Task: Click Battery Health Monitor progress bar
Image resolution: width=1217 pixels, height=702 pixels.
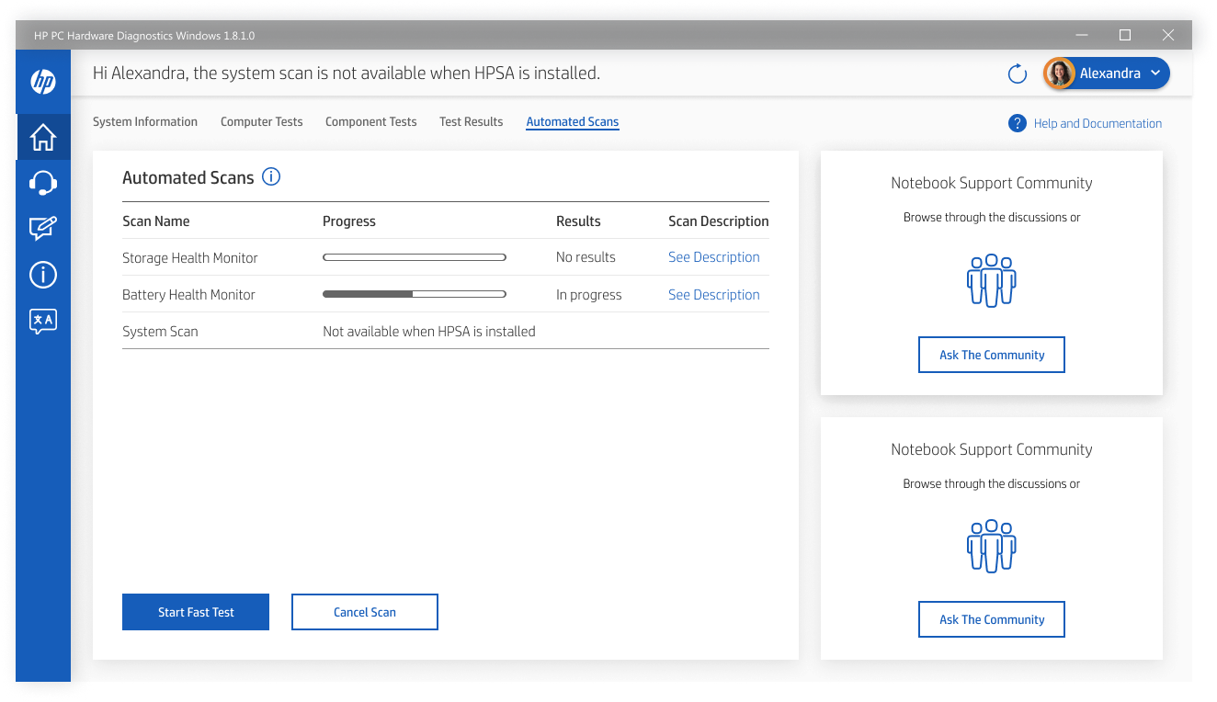Action: [x=415, y=294]
